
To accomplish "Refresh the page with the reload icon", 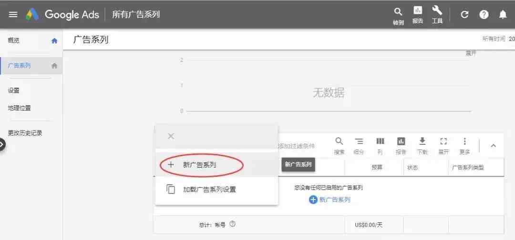I will (464, 14).
